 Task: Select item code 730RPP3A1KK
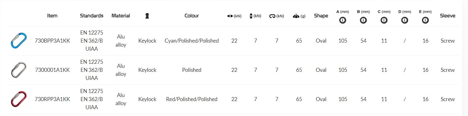point(52,99)
